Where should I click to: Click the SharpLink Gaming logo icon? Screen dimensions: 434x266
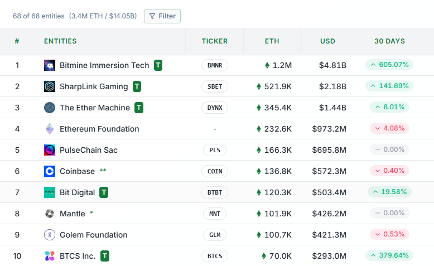click(50, 86)
